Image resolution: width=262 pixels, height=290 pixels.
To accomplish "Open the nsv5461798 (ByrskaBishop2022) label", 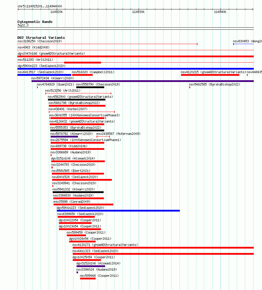I will pos(74,103).
